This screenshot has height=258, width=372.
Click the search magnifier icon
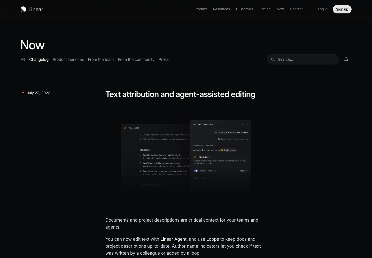click(273, 59)
